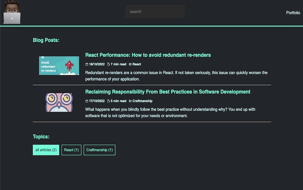
Task: Select the all articles (2) topic filter
Action: (x=46, y=150)
